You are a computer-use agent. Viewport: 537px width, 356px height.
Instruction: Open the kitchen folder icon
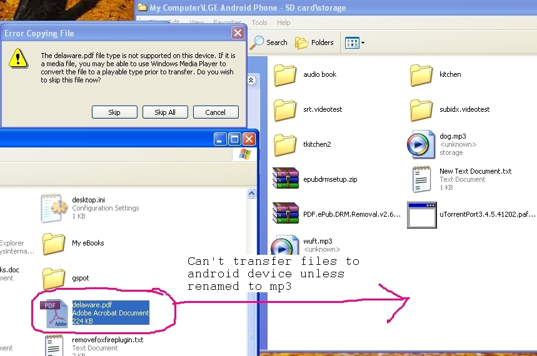pyautogui.click(x=421, y=74)
